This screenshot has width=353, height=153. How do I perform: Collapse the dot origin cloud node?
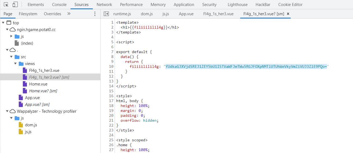pos(7,50)
